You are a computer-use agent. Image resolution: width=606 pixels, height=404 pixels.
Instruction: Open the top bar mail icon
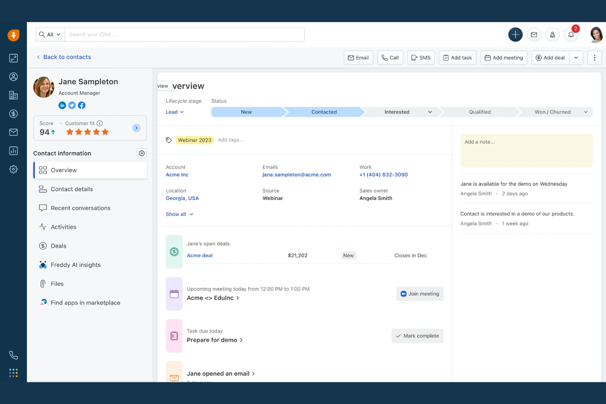(x=534, y=35)
